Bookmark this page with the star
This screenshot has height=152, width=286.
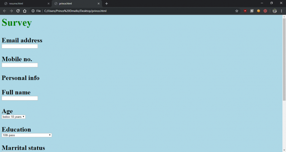[237, 11]
